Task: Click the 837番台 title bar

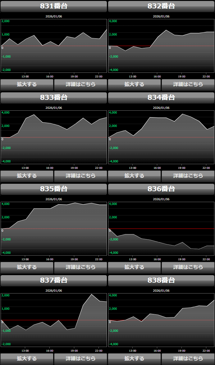Action: coord(54,280)
